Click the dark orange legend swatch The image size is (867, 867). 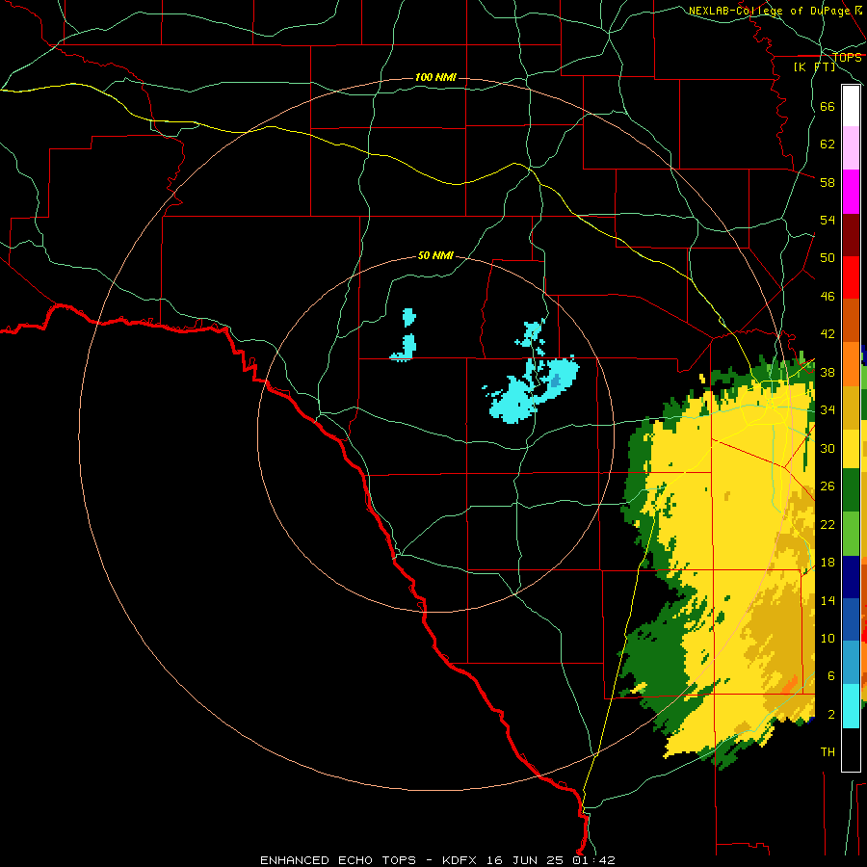[x=851, y=321]
